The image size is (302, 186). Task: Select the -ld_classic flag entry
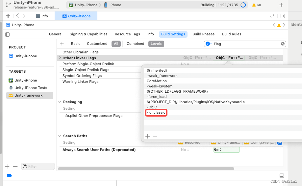156,112
